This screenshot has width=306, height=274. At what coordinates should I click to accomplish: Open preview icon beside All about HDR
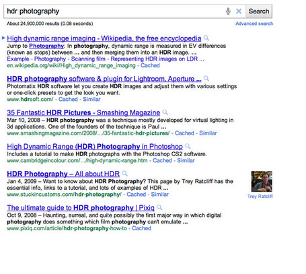click(x=125, y=174)
